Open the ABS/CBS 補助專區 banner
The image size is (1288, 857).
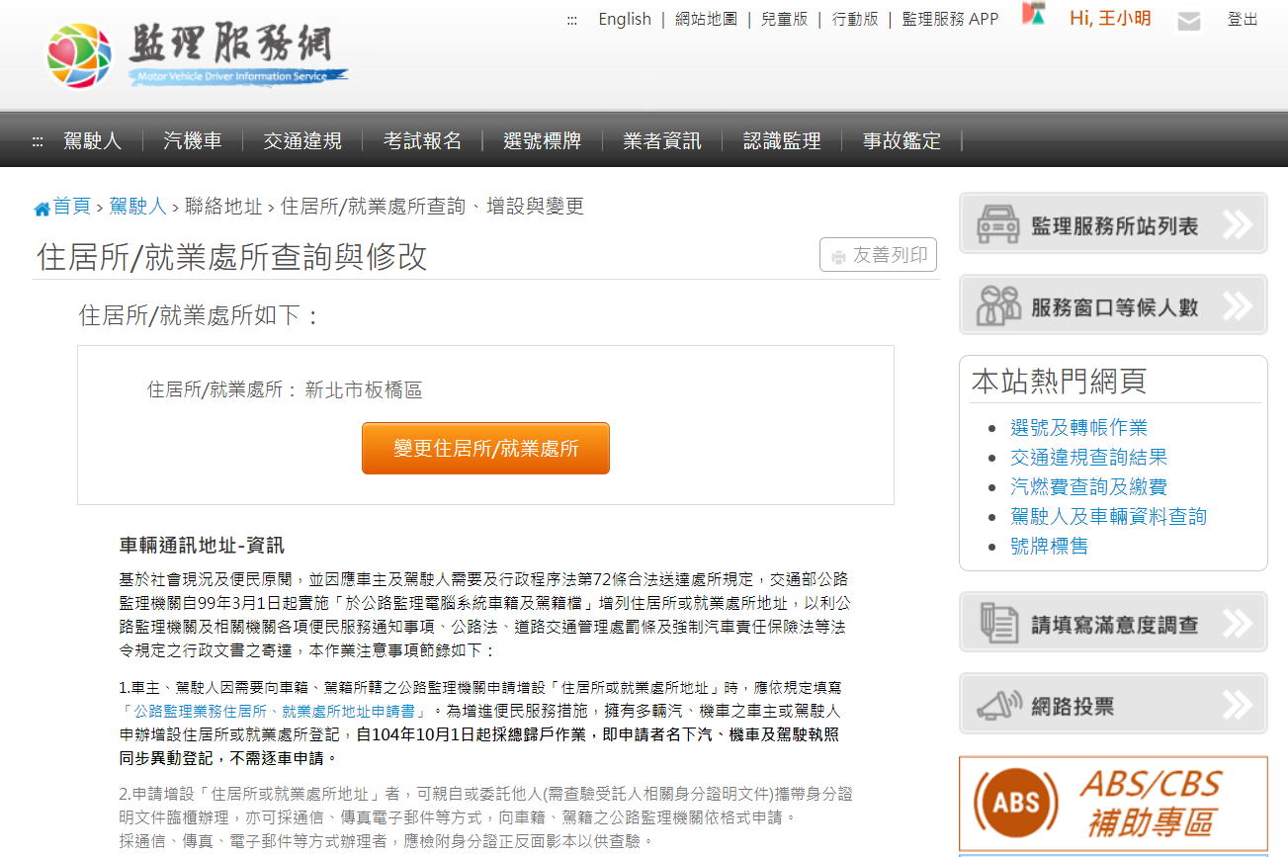point(1113,805)
